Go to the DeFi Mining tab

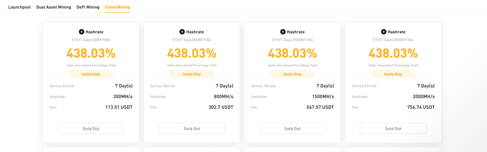click(x=88, y=7)
